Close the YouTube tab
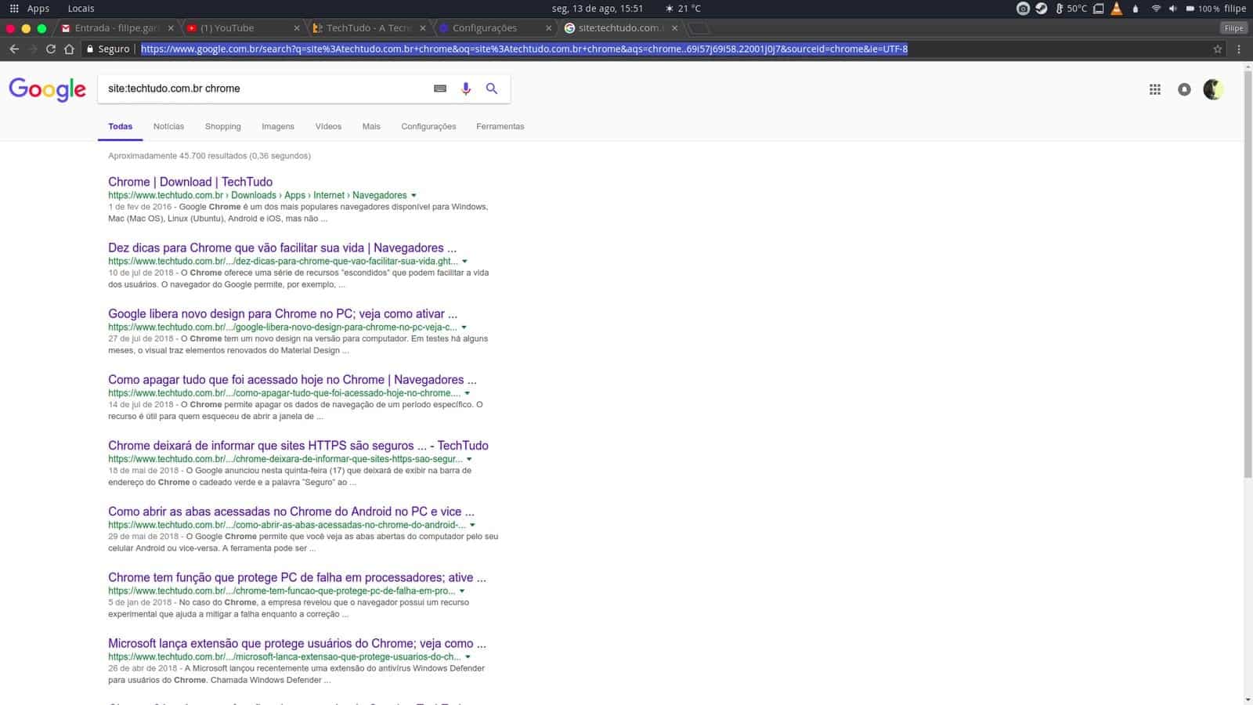 [x=297, y=28]
